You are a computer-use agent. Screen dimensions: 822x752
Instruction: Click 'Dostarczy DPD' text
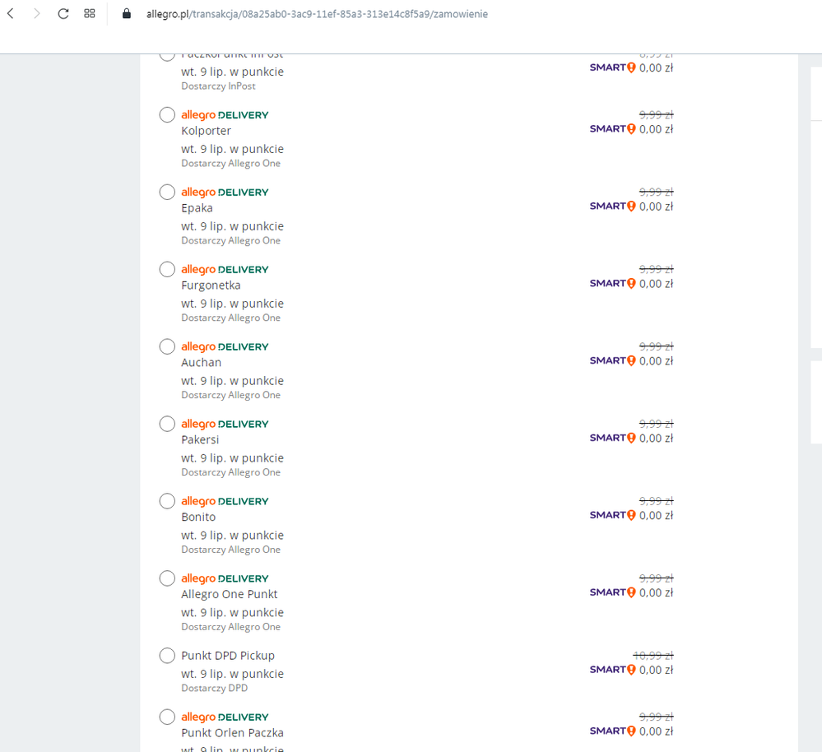[x=215, y=688]
